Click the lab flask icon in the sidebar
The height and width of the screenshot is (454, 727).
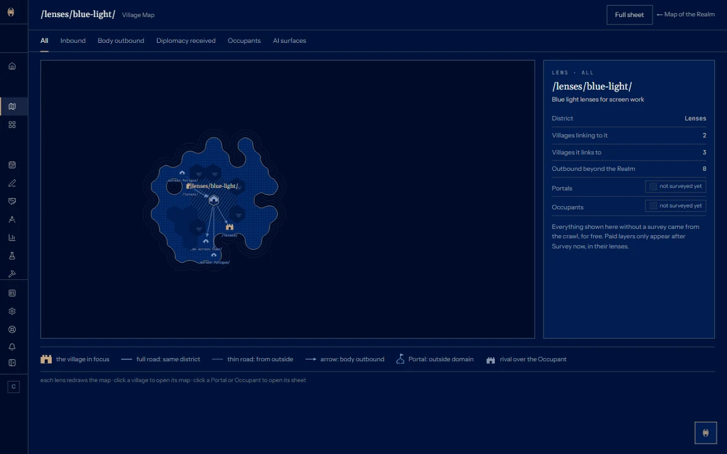pos(12,256)
